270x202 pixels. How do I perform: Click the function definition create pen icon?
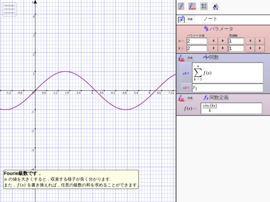tap(181, 98)
